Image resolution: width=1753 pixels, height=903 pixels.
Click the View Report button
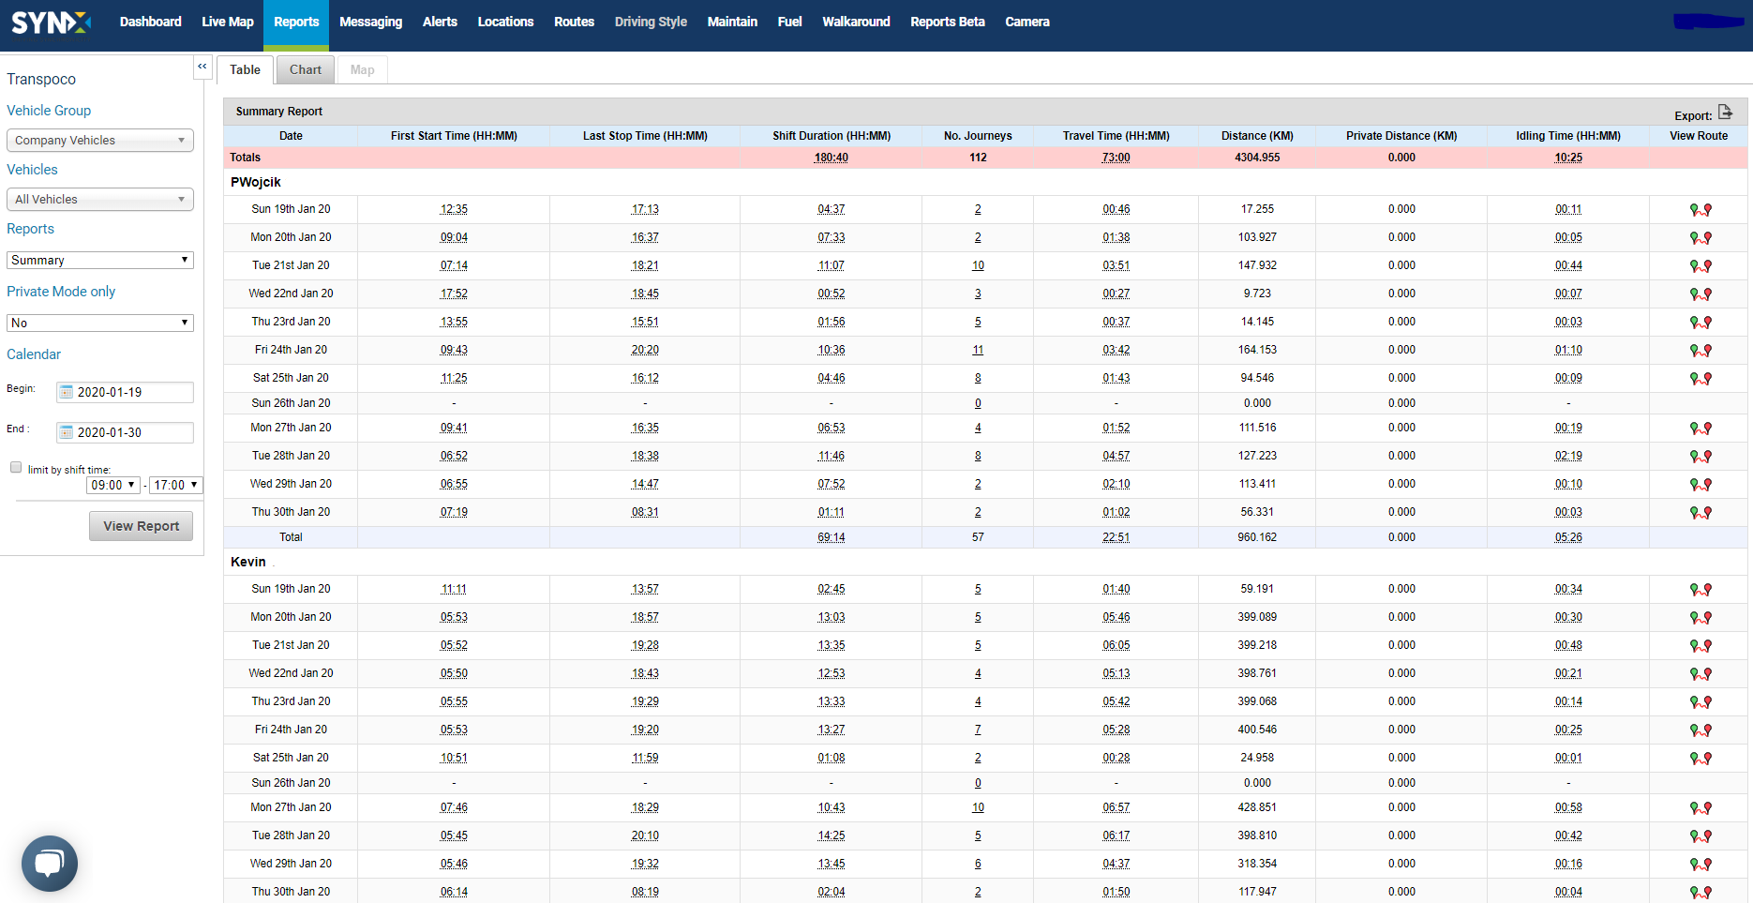(x=142, y=526)
